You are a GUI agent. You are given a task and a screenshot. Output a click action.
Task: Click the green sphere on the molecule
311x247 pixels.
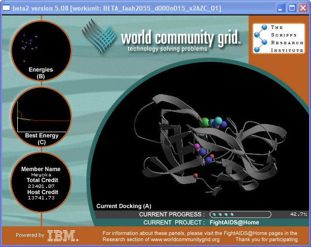coord(205,123)
